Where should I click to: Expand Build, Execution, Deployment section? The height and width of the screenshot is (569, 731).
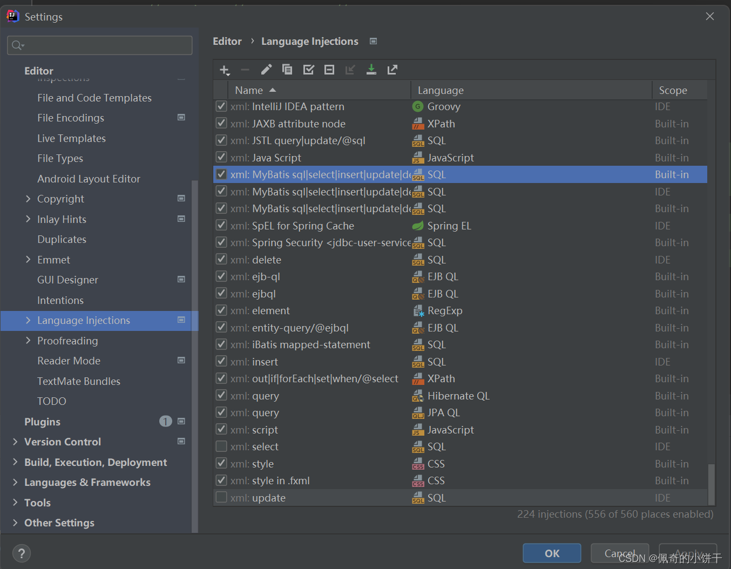point(15,462)
